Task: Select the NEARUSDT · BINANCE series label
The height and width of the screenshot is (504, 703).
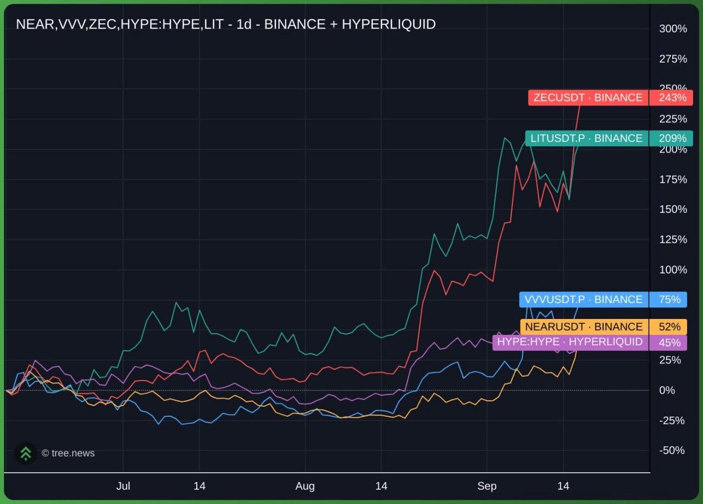Action: coord(583,327)
